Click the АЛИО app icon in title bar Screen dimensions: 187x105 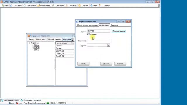pyautogui.click(x=1, y=2)
